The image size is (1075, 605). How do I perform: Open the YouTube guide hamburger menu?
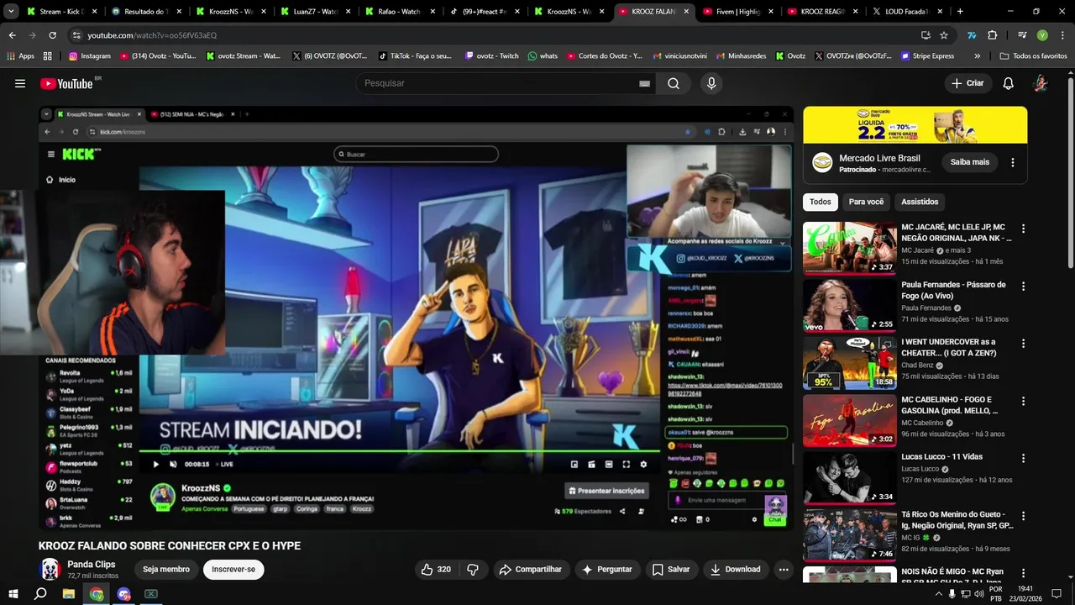[x=20, y=83]
